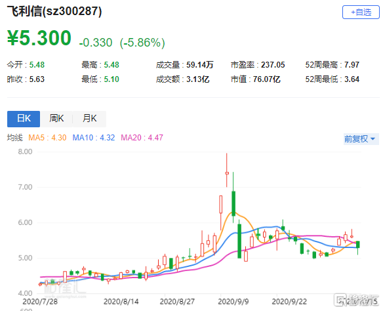The image size is (383, 311).
Task: Click the 市值 76.07亿 value
Action: click(266, 79)
